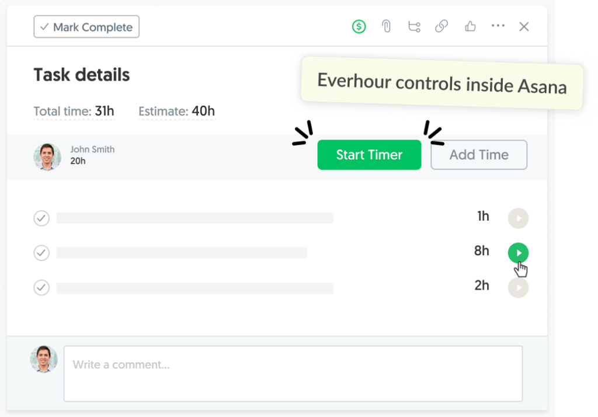
Task: Start timer on the 2h subtask
Action: coord(518,287)
